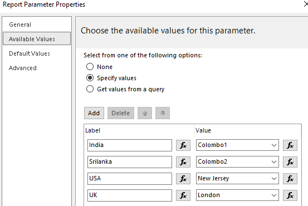The height and width of the screenshot is (206, 308).
Task: Switch to the General page
Action: point(20,24)
